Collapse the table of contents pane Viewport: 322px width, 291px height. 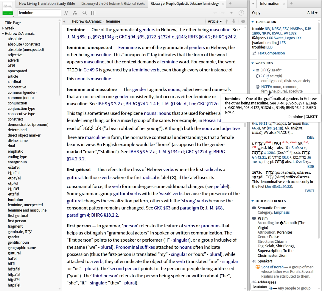(x=64, y=21)
